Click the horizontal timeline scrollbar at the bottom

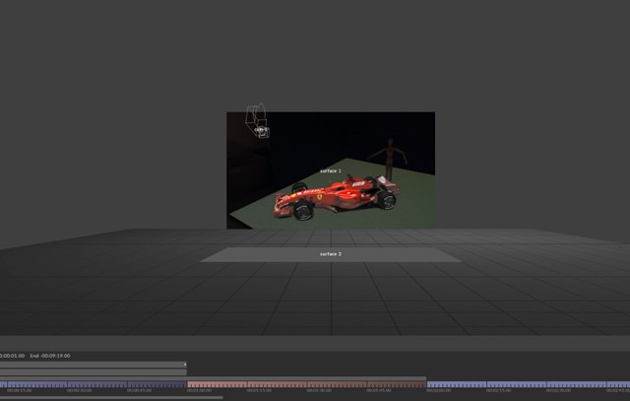coord(111,398)
